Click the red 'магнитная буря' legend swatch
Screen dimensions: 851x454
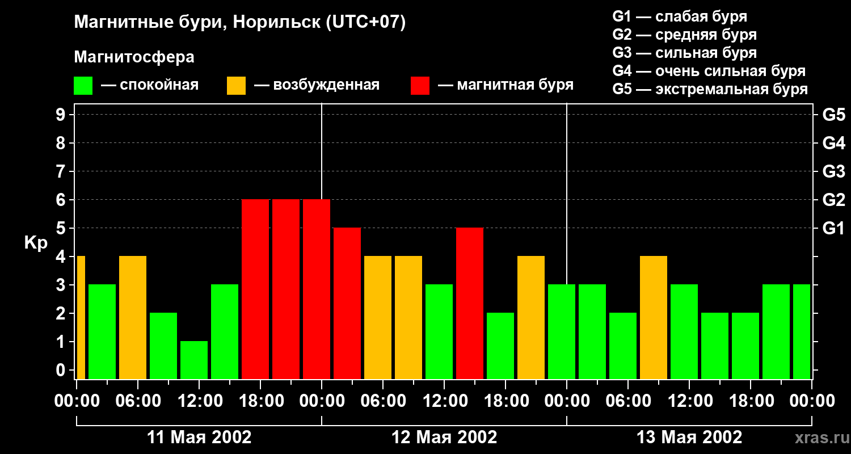point(420,86)
